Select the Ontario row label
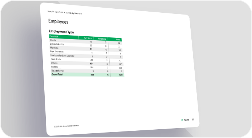 [x=54, y=63]
